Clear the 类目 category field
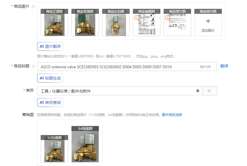Viewport: 247px width, 166px height. (x=198, y=91)
